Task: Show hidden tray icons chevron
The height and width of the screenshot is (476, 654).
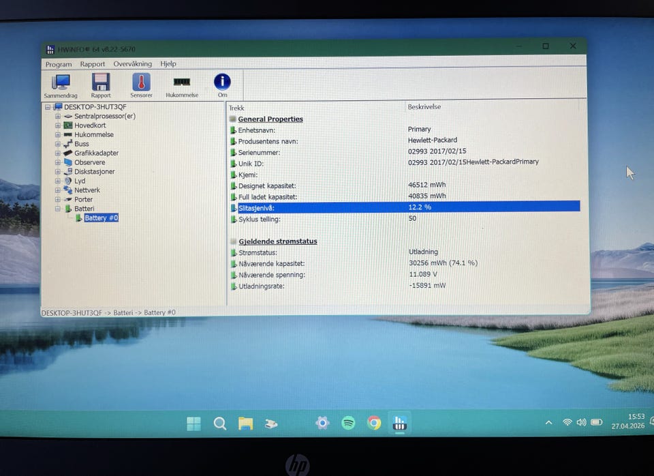Action: click(x=549, y=423)
